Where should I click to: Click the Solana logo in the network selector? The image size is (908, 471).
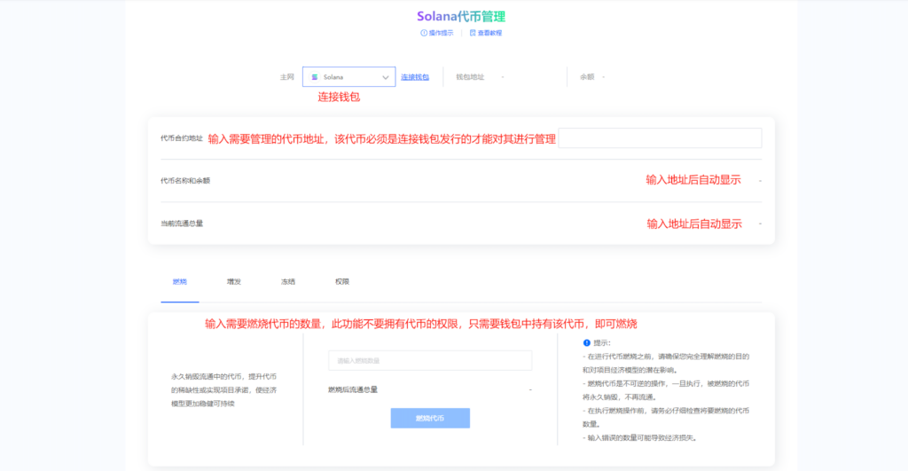(315, 77)
